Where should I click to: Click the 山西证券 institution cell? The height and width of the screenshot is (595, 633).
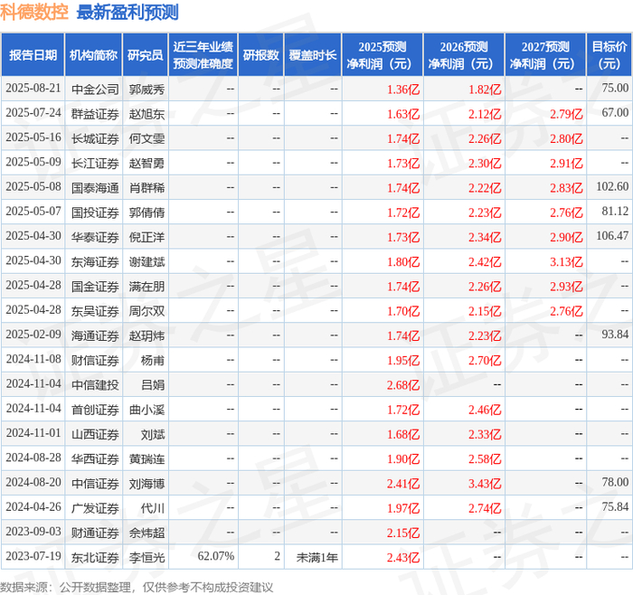[95, 434]
